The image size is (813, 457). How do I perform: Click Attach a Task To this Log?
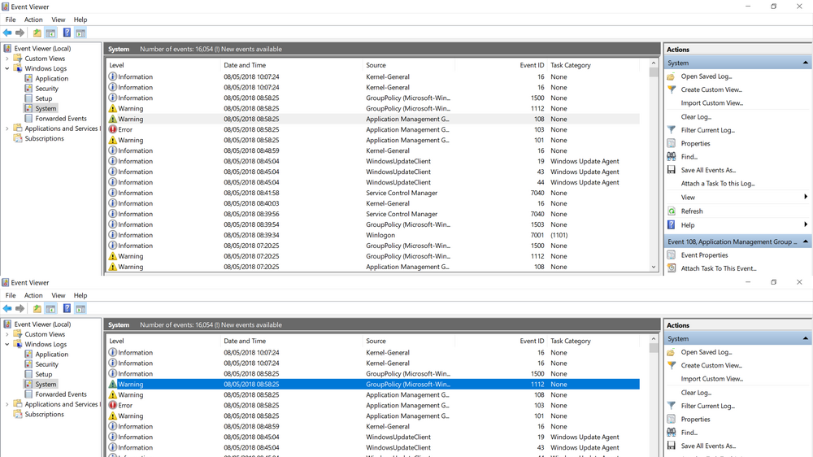click(x=718, y=183)
